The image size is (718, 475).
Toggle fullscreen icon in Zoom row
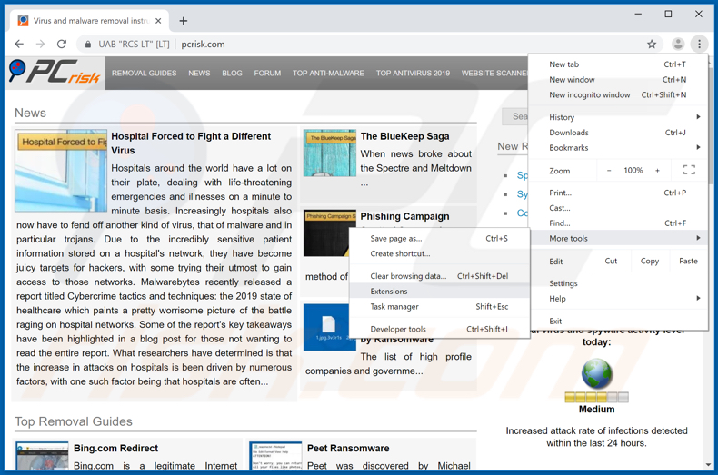689,170
